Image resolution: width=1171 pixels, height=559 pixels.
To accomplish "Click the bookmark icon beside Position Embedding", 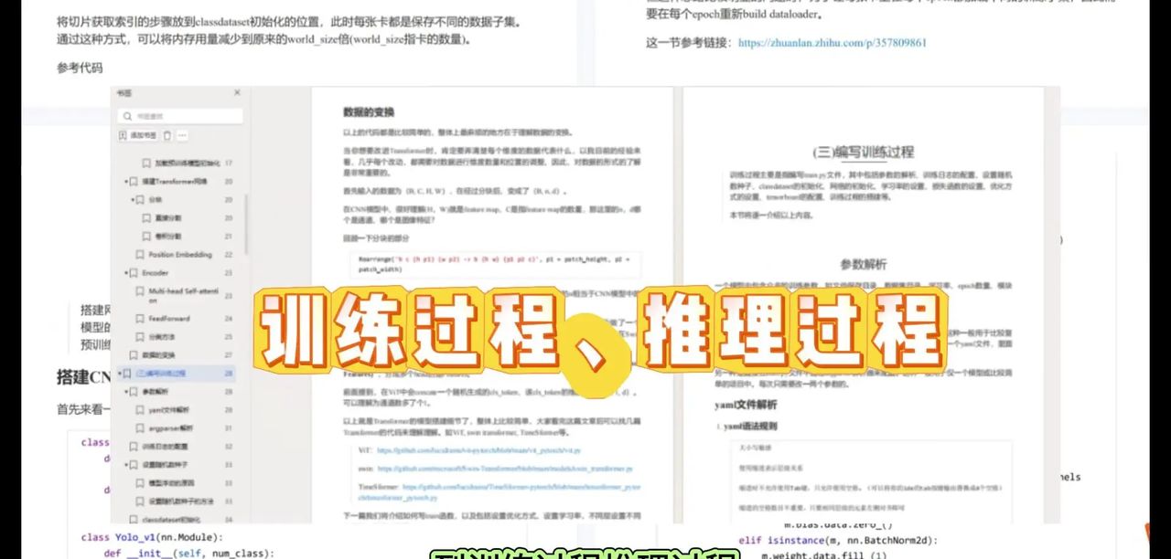I will (x=139, y=254).
